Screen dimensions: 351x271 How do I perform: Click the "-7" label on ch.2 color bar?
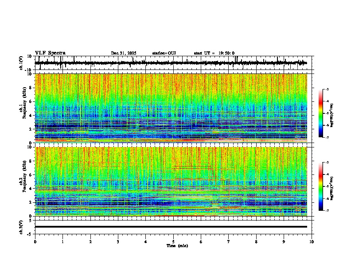click(x=327, y=210)
